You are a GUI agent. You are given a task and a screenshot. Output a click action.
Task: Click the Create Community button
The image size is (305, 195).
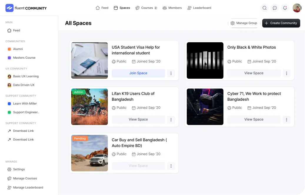click(x=281, y=23)
